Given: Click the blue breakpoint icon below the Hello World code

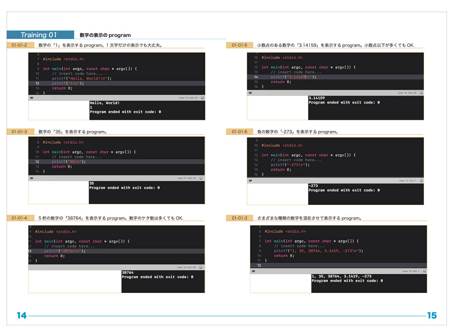Looking at the screenshot, I should pos(31,98).
